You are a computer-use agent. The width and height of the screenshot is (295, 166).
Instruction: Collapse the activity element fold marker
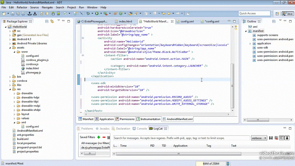tap(83, 38)
